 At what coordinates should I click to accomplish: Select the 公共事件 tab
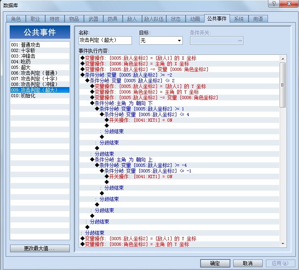click(217, 19)
